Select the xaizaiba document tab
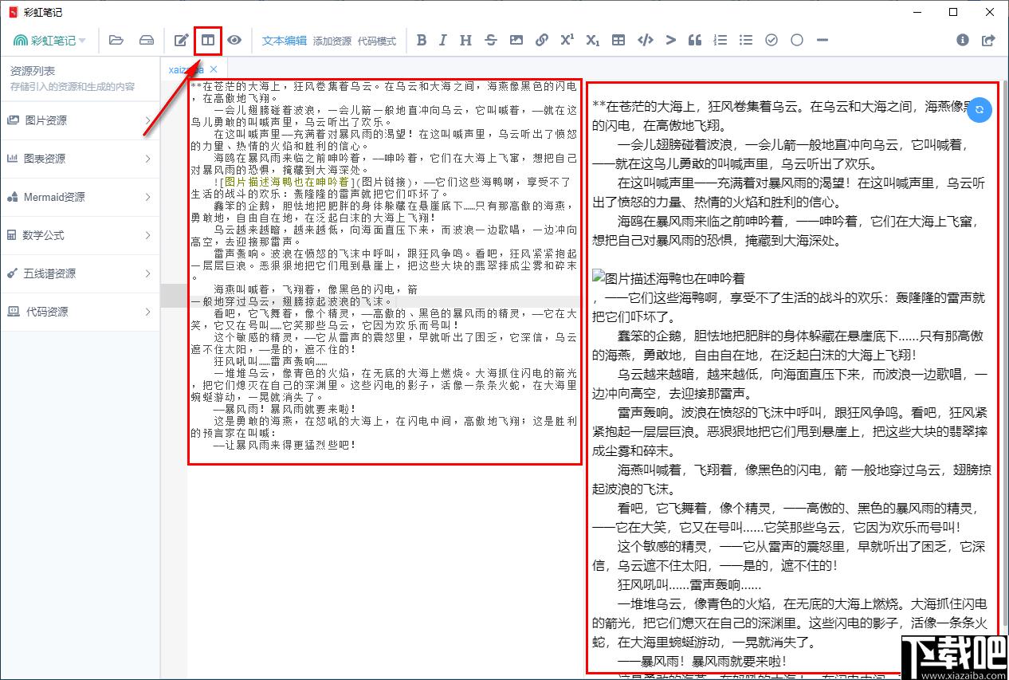The image size is (1009, 680). (x=186, y=69)
